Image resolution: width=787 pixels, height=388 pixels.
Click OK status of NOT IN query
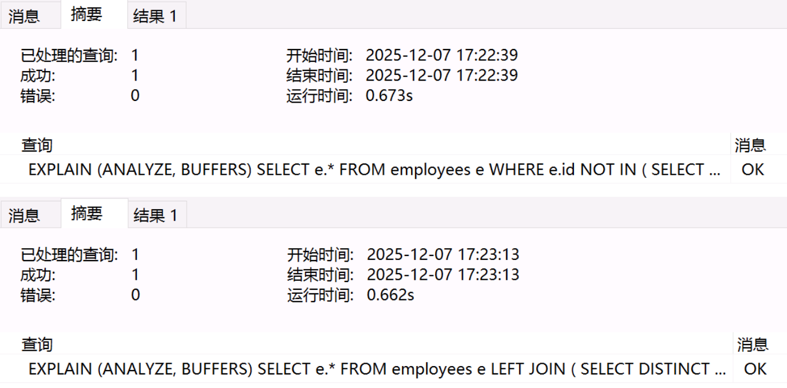753,170
